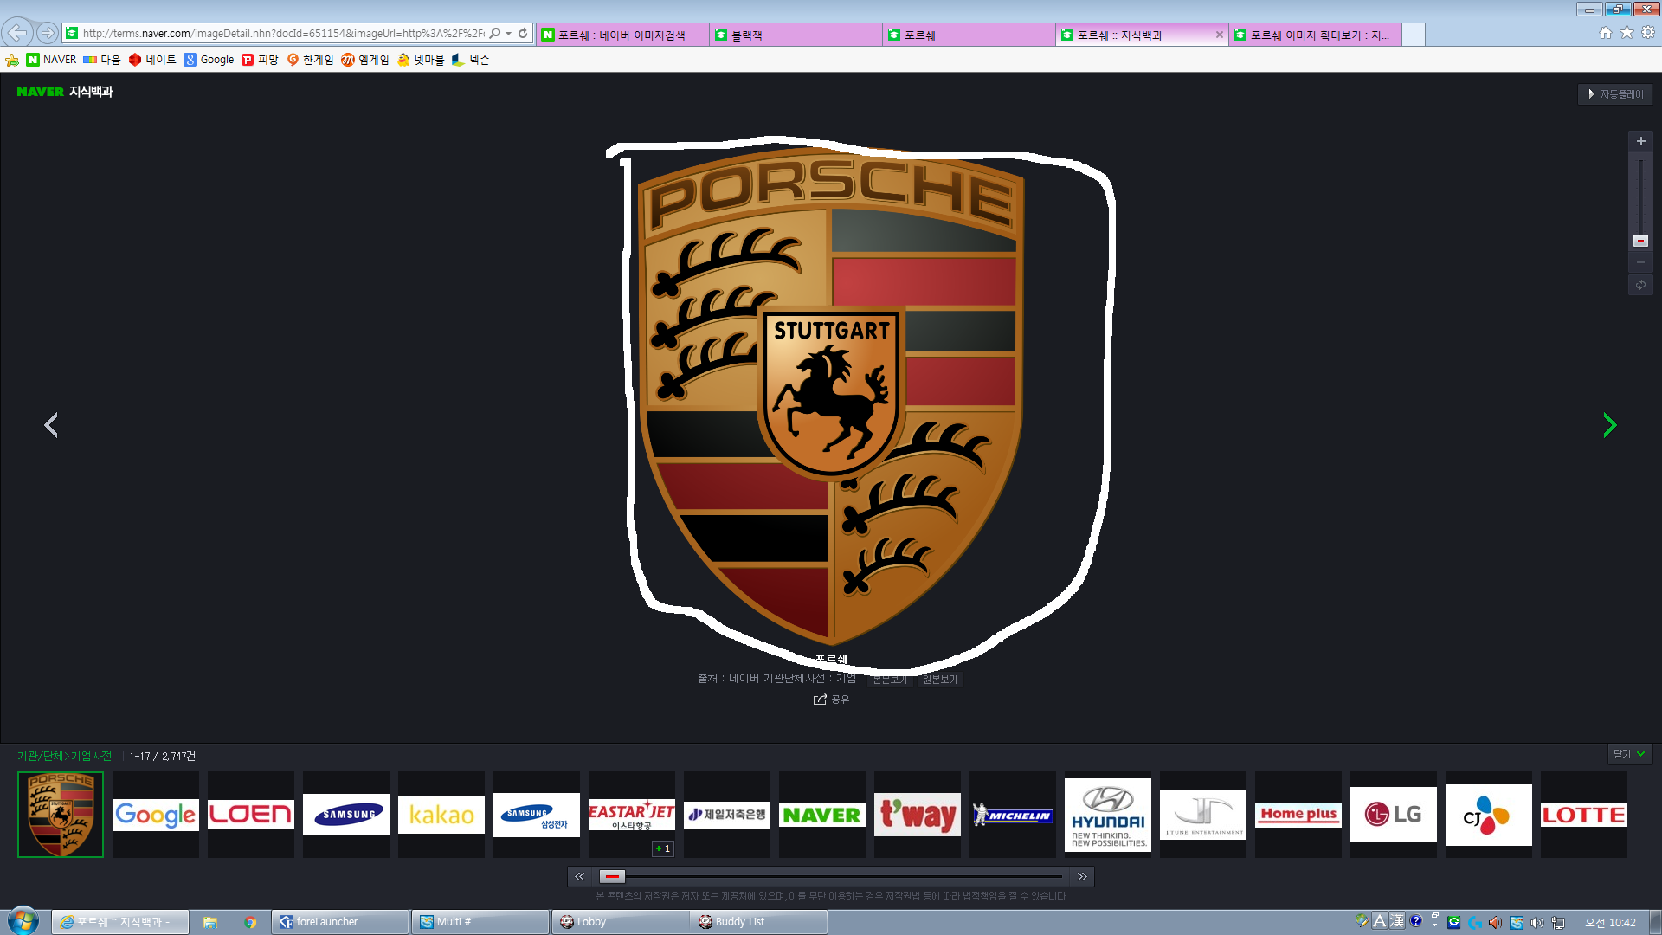This screenshot has width=1662, height=935.
Task: Zoom in with the plus button
Action: 1640,141
